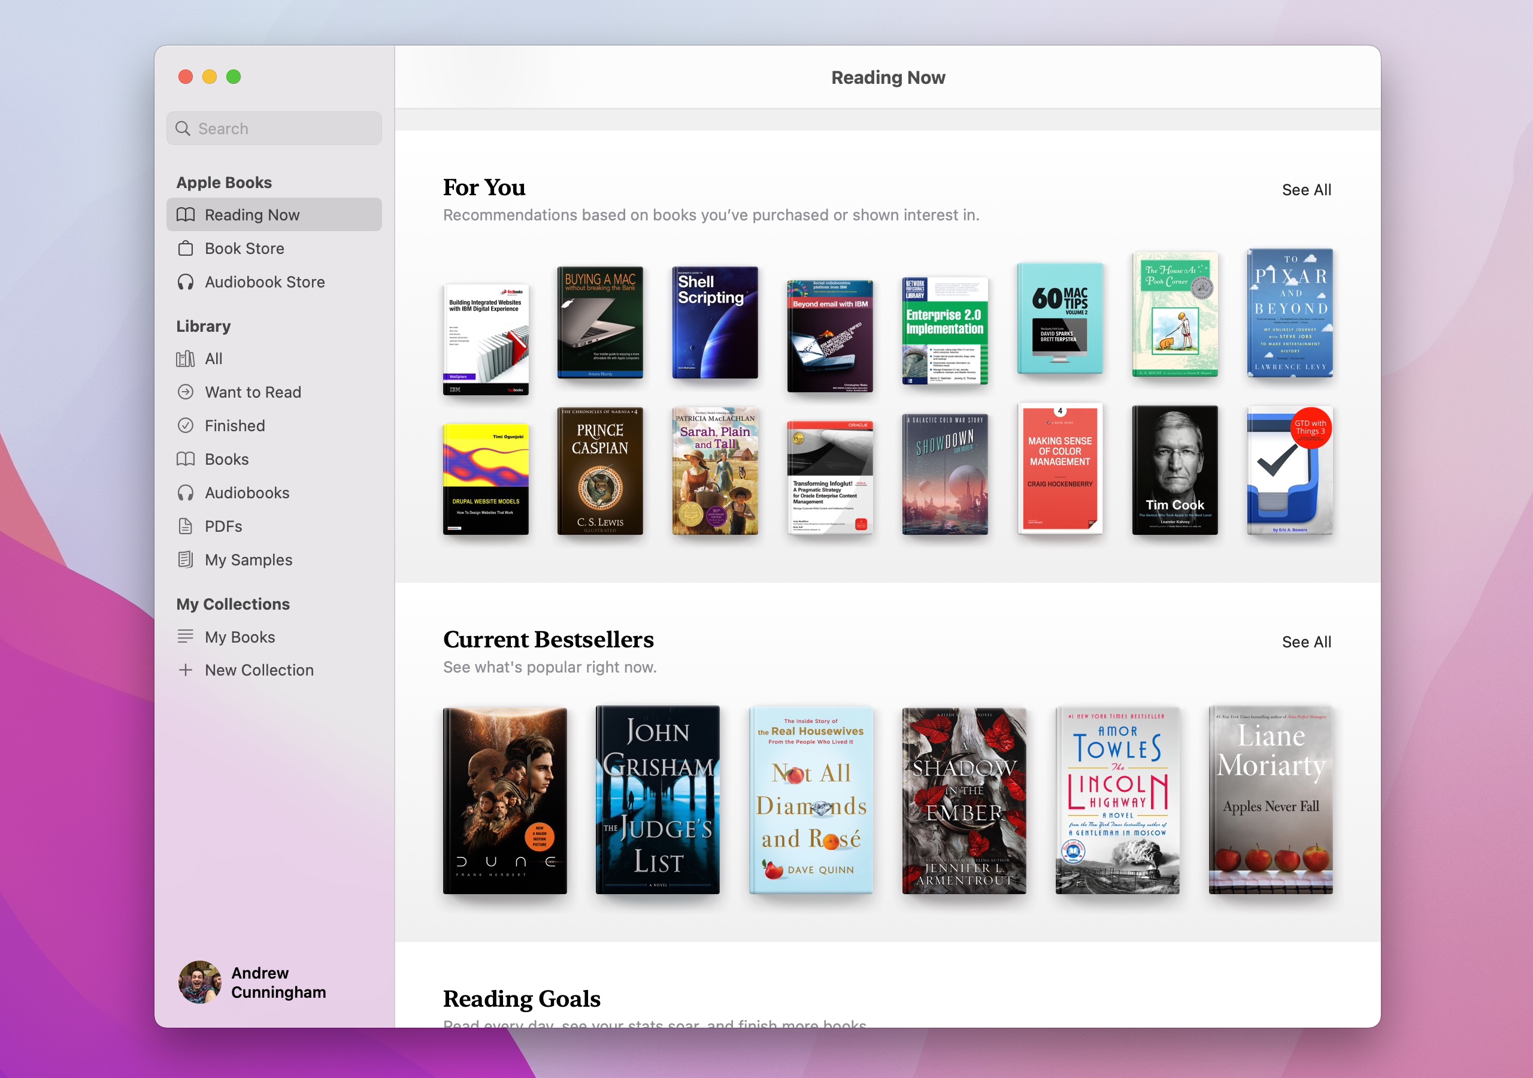The width and height of the screenshot is (1533, 1078).
Task: Click See All for For You
Action: (x=1306, y=190)
